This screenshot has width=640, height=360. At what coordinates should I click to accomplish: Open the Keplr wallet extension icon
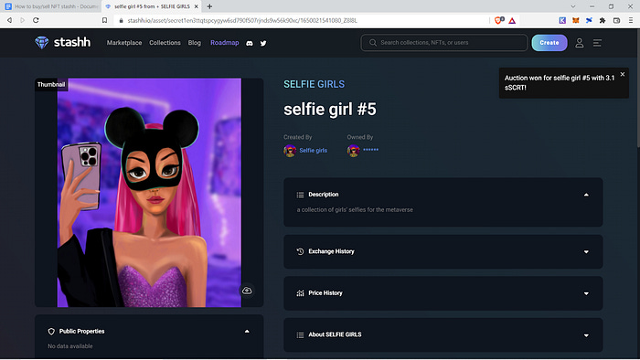562,20
